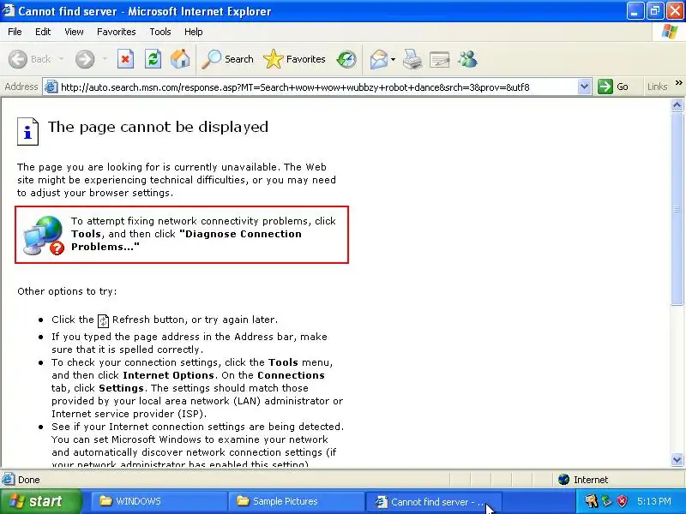This screenshot has height=514, width=686.
Task: Click the vertical scrollbar thumb
Action: click(677, 209)
